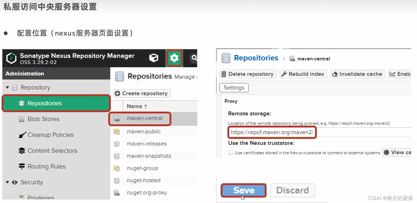Click the maven-central proxy repository icon
Screen dimensions: 417x203
coord(117,119)
